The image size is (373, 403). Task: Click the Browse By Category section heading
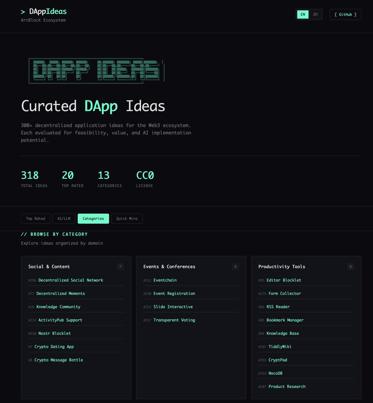click(54, 234)
